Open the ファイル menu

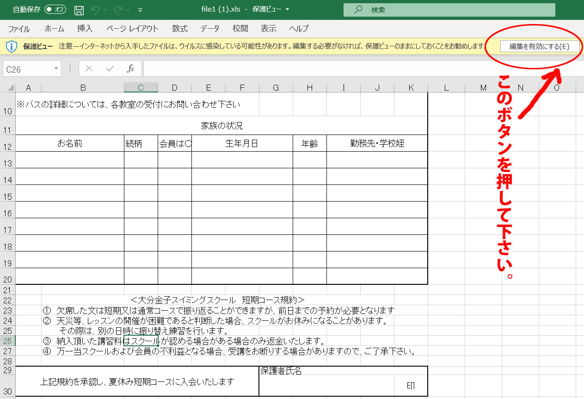pos(19,29)
